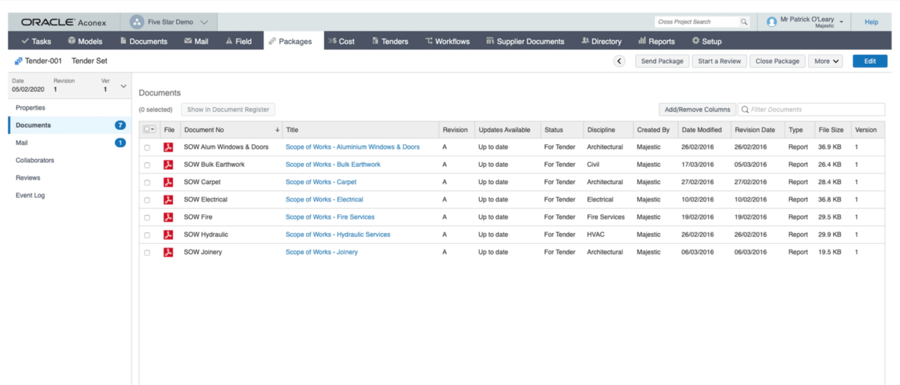The image size is (900, 385).
Task: Click the Five Star Demo project icon
Action: [137, 22]
